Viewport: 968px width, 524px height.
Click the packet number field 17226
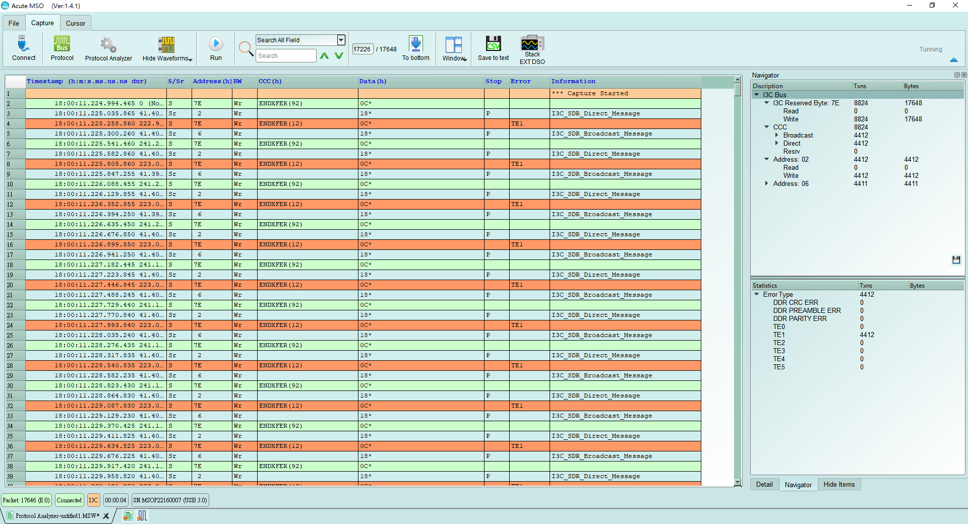(x=362, y=49)
